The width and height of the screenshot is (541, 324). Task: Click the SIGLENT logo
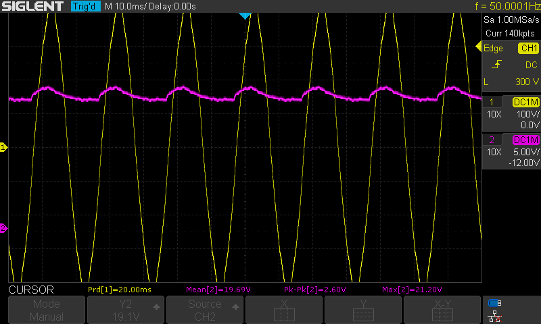32,6
